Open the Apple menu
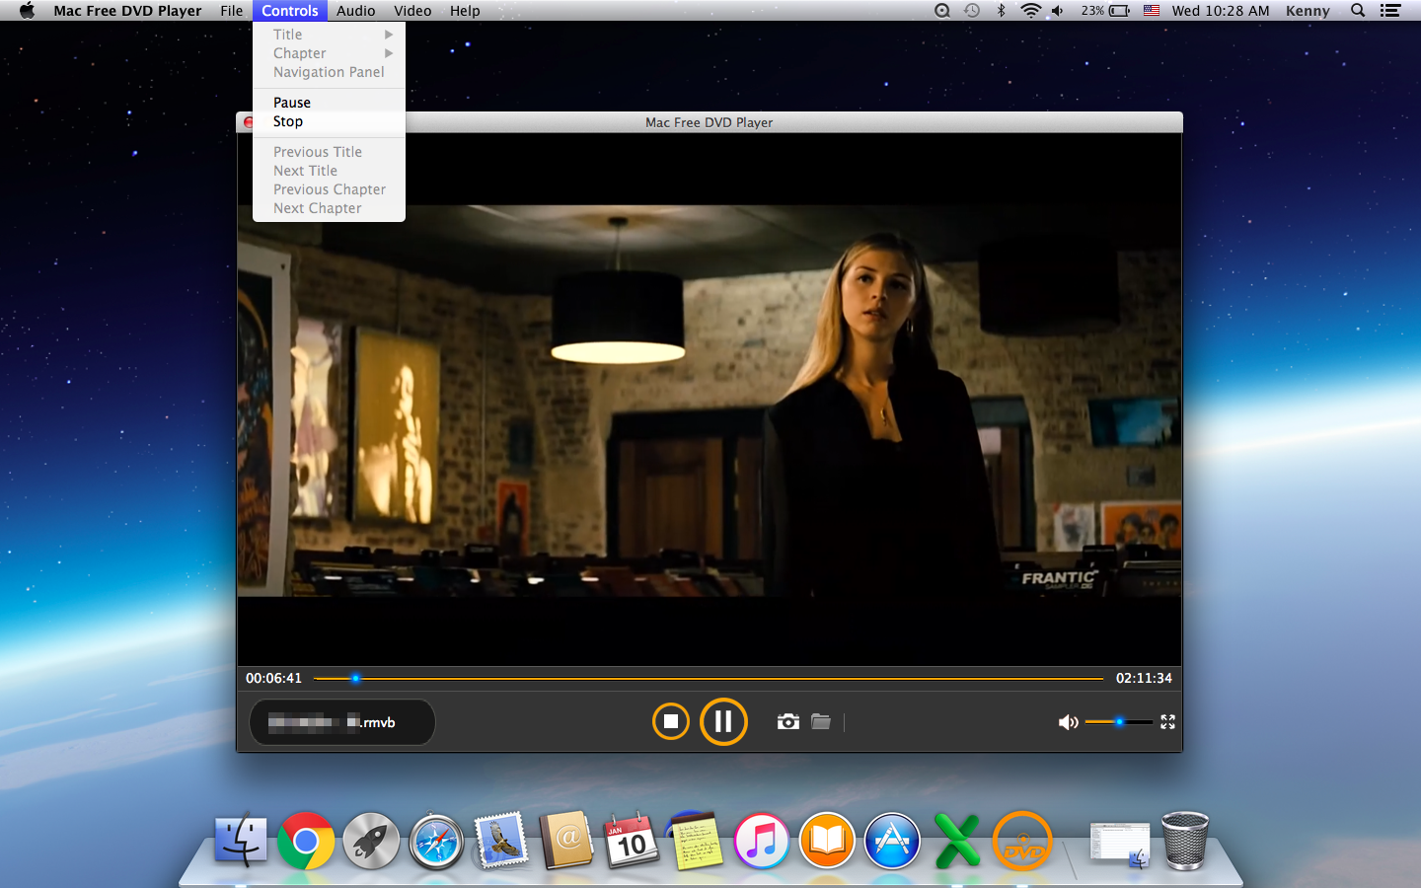1421x888 pixels. click(x=27, y=11)
